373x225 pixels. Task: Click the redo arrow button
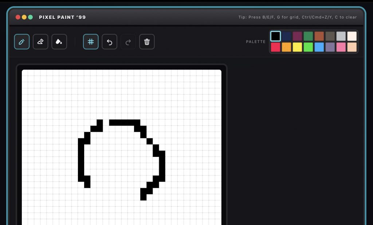(x=128, y=42)
